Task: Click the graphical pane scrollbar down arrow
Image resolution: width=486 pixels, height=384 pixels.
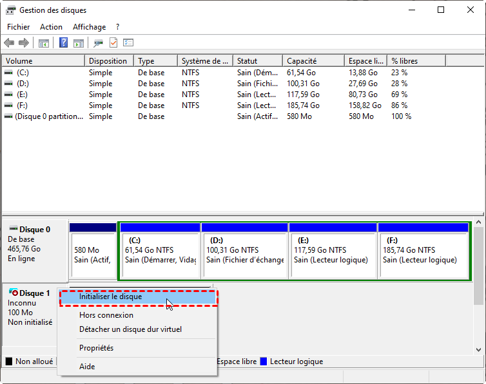Action: click(478, 350)
